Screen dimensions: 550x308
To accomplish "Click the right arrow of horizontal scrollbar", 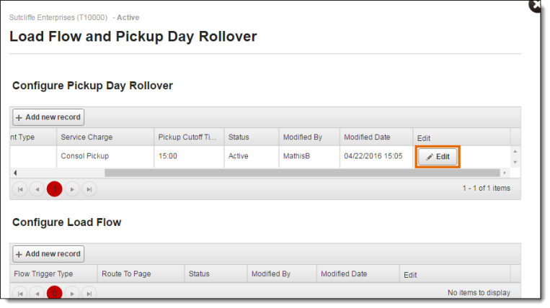I will click(505, 173).
